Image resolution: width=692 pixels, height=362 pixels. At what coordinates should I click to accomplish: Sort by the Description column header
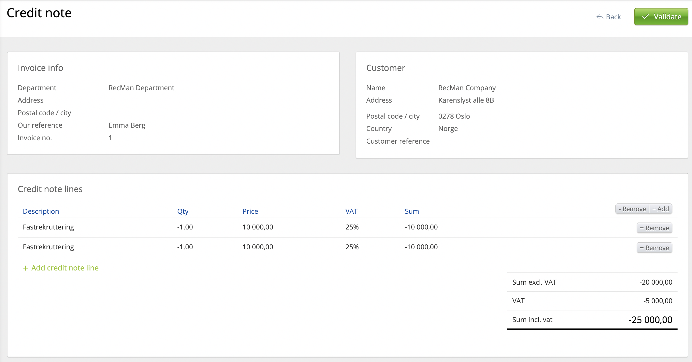(41, 211)
